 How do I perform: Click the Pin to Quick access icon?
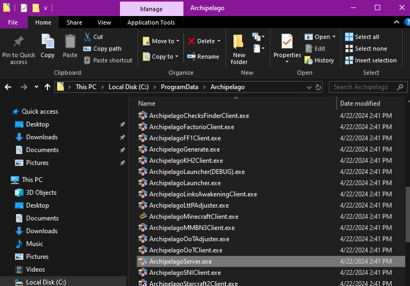(x=18, y=42)
